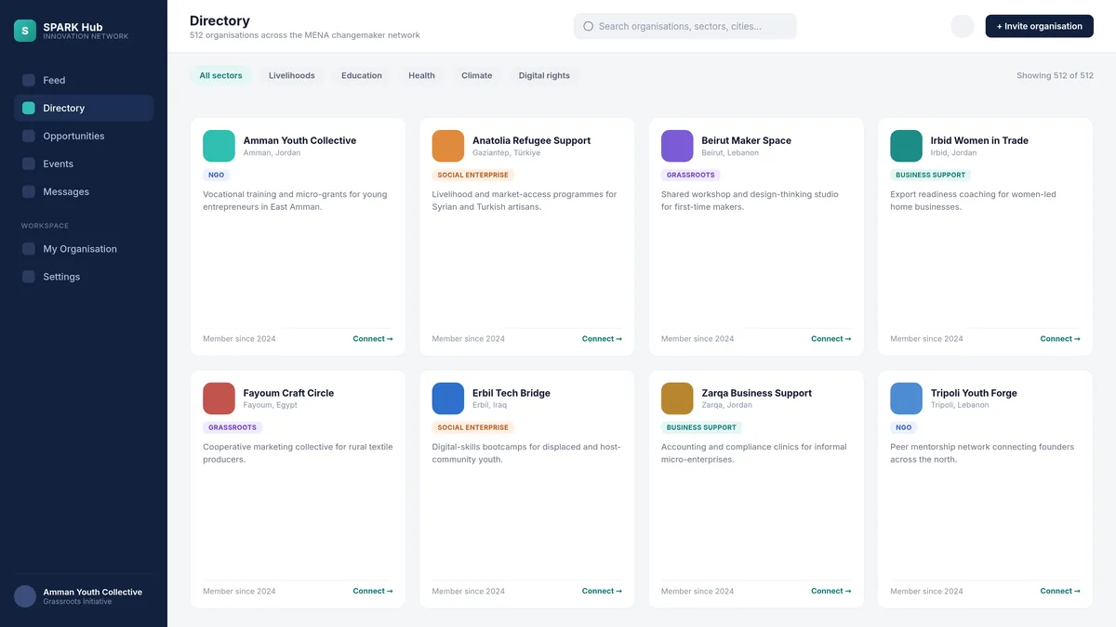Filter by Livelihoods sector
The image size is (1116, 627).
[292, 75]
